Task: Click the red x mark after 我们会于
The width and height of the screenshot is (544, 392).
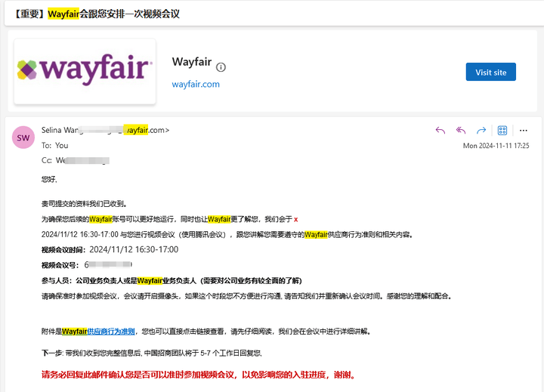Action: coord(295,220)
